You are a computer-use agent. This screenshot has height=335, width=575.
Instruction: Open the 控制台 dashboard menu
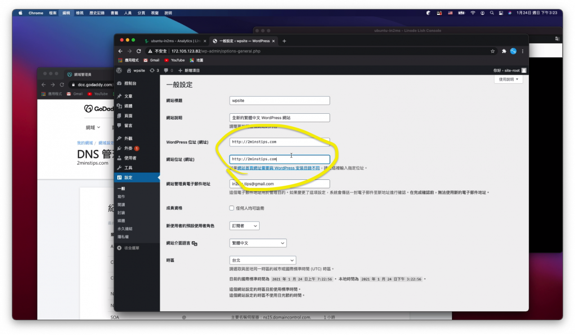tap(137, 83)
